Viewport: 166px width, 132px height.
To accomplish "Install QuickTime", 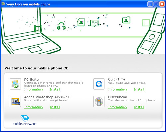I will click(139, 89).
